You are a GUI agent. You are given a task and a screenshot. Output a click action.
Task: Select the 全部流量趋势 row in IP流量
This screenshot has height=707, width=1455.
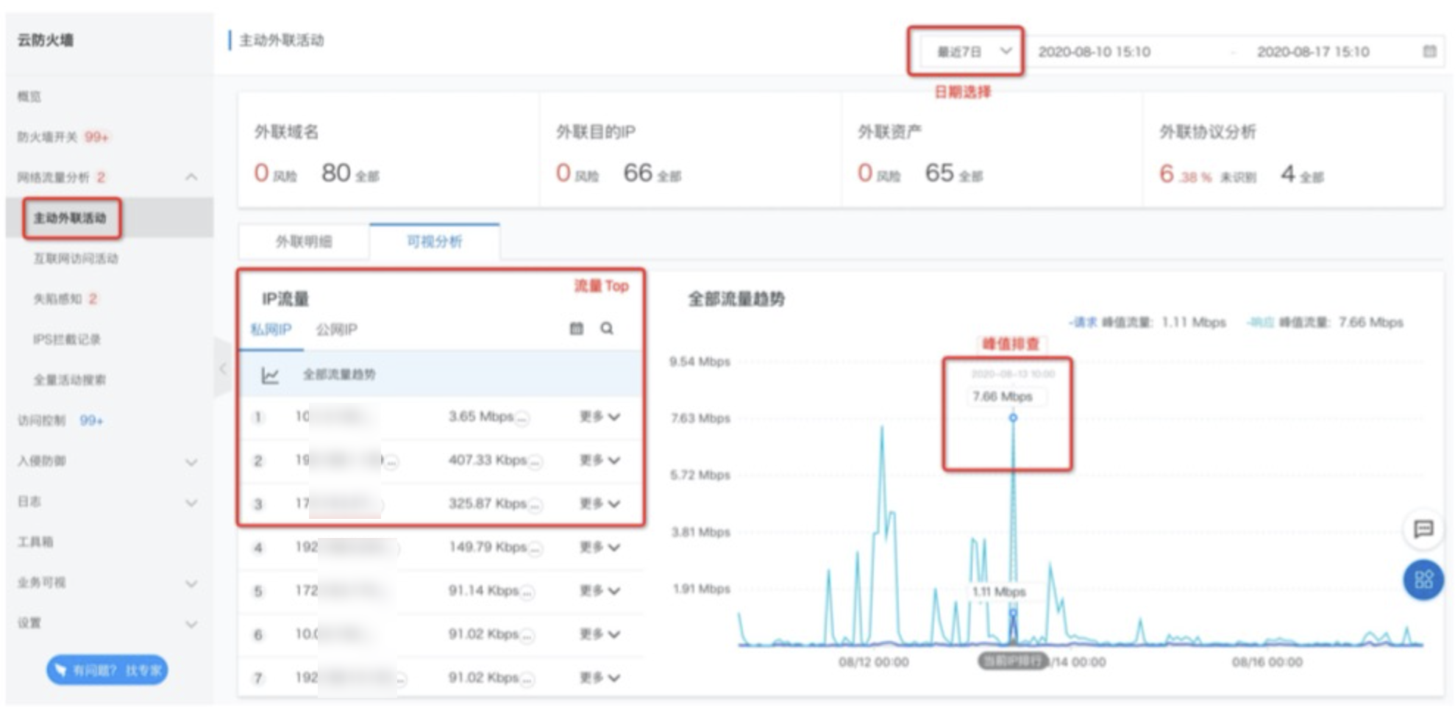coord(441,375)
